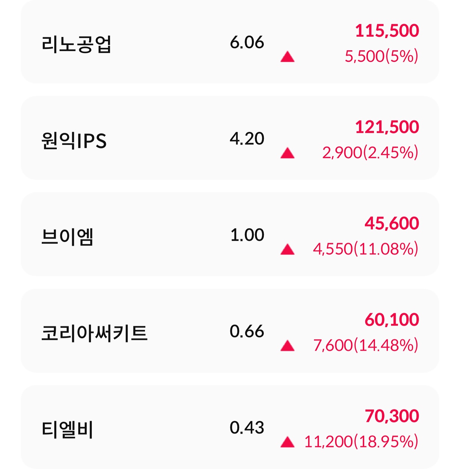Click the red up arrow for 티엘비
The image size is (460, 470).
click(x=287, y=442)
